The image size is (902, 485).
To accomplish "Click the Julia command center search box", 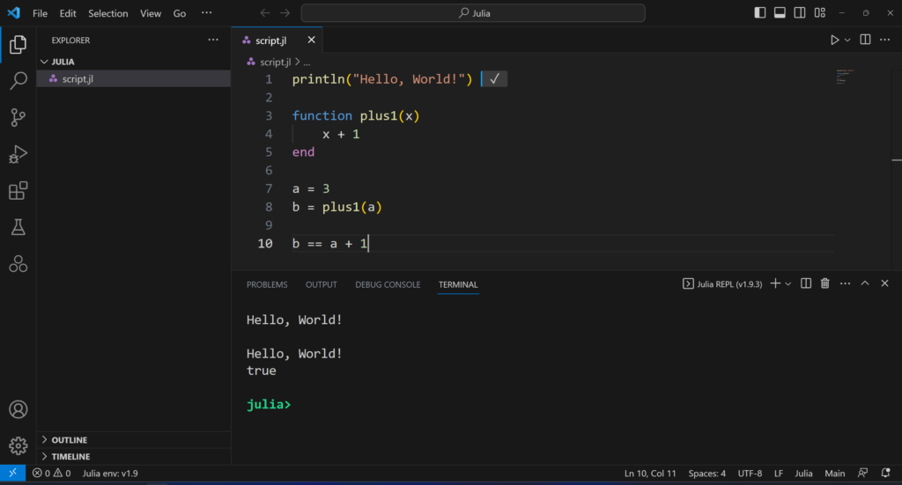I will click(473, 12).
